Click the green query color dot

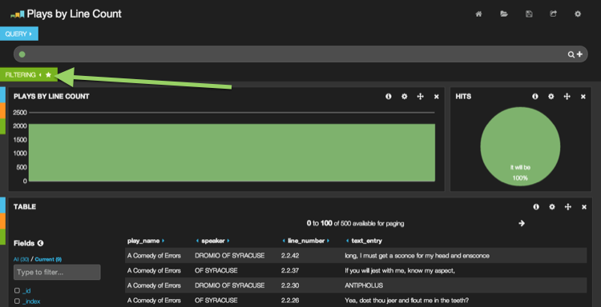[x=22, y=54]
